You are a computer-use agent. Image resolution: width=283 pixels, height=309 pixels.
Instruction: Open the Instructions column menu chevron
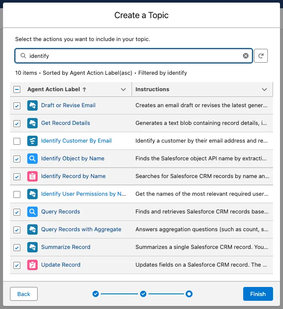[264, 89]
